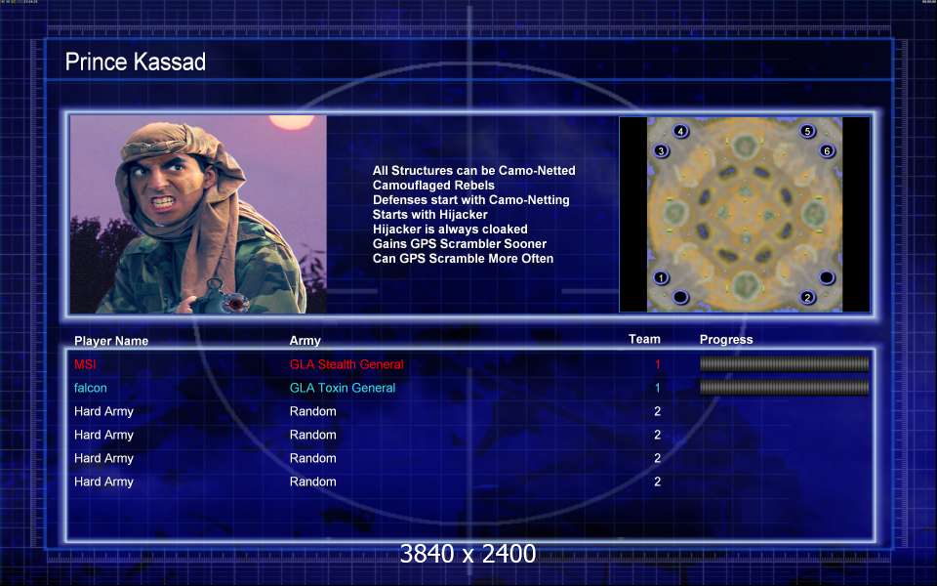Viewport: 937px width, 586px height.
Task: Click the Prince Kassad title heading
Action: click(136, 62)
